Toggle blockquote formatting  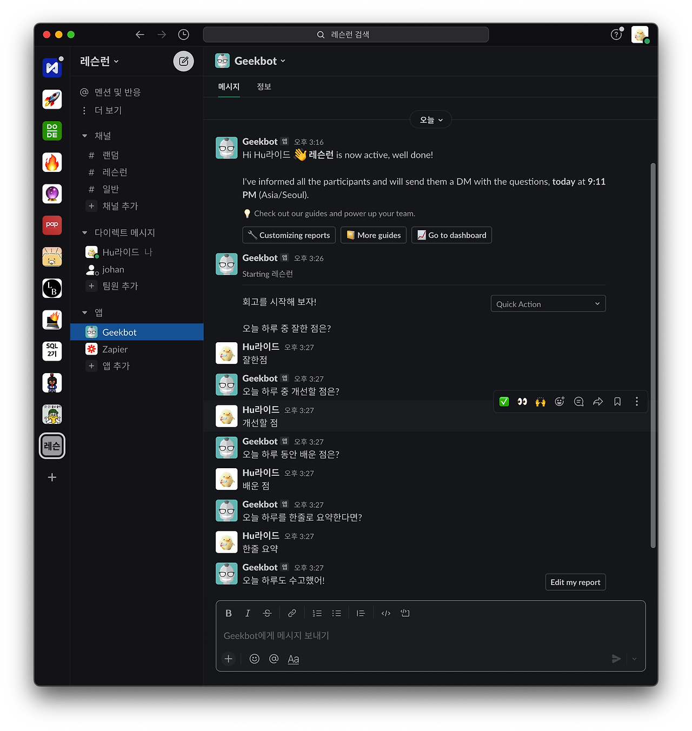coord(361,613)
